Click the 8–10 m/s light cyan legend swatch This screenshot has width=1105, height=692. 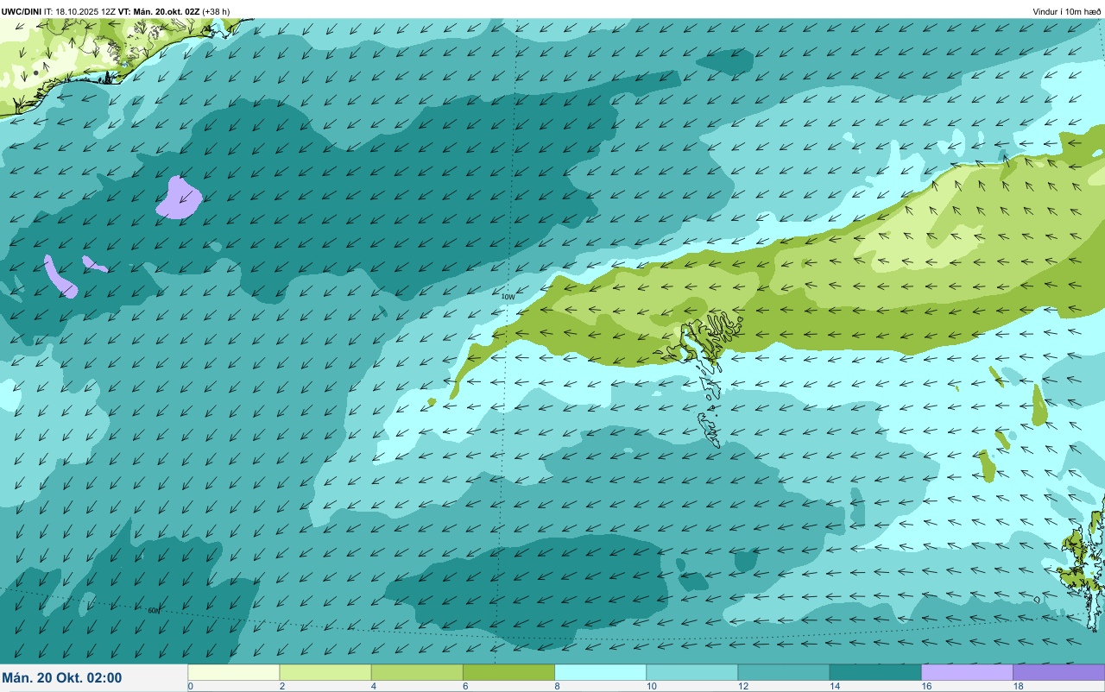[600, 672]
